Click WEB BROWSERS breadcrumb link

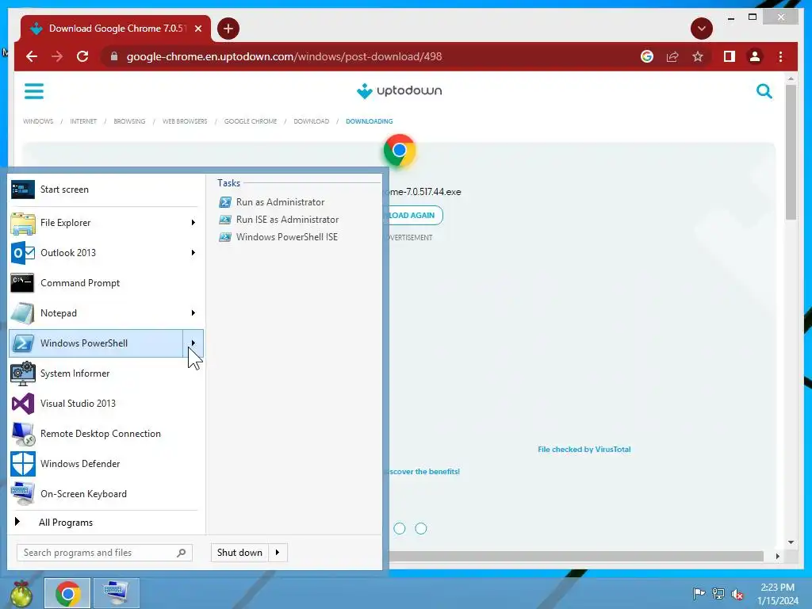pos(185,121)
